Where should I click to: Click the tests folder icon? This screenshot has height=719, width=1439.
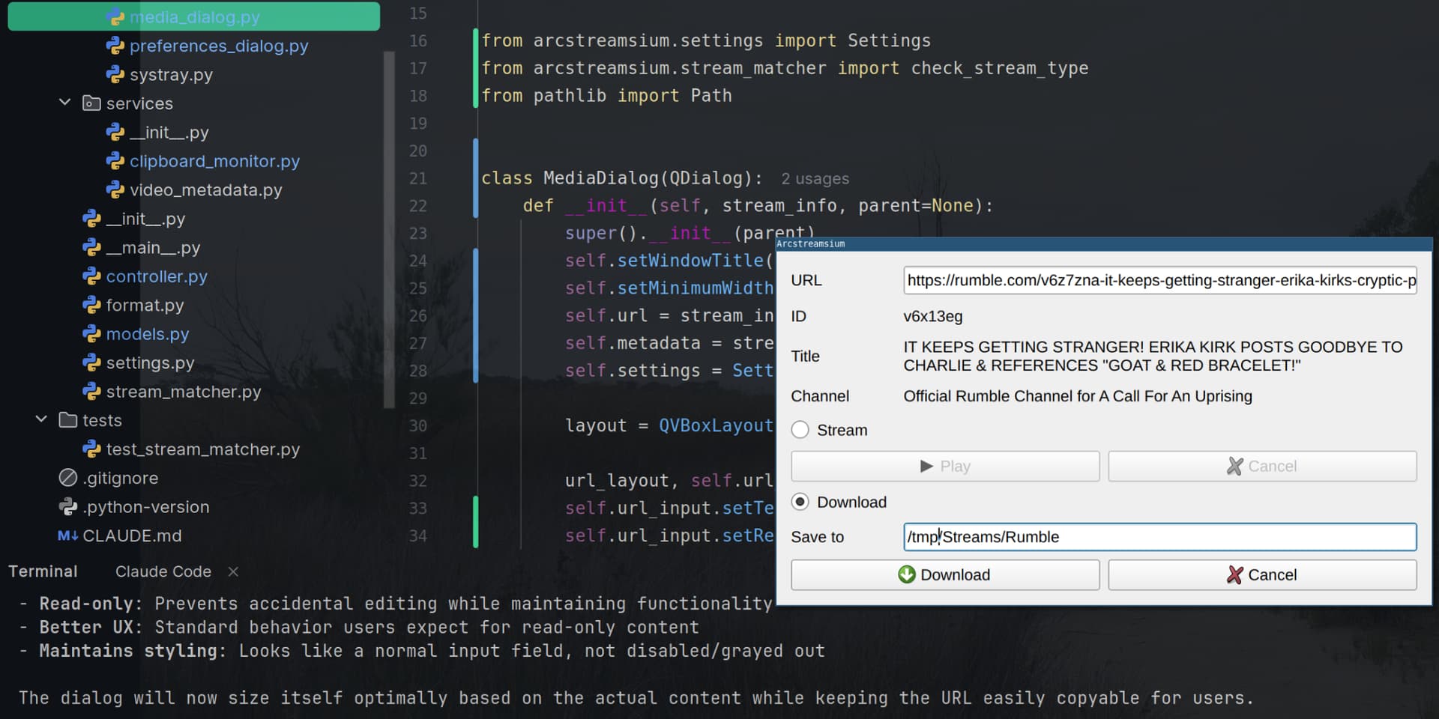(x=68, y=420)
